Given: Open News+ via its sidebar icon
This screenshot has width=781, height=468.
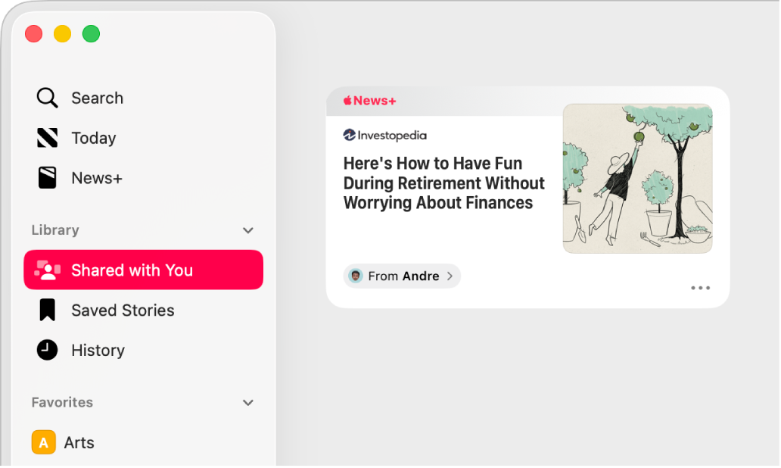Looking at the screenshot, I should click(46, 177).
